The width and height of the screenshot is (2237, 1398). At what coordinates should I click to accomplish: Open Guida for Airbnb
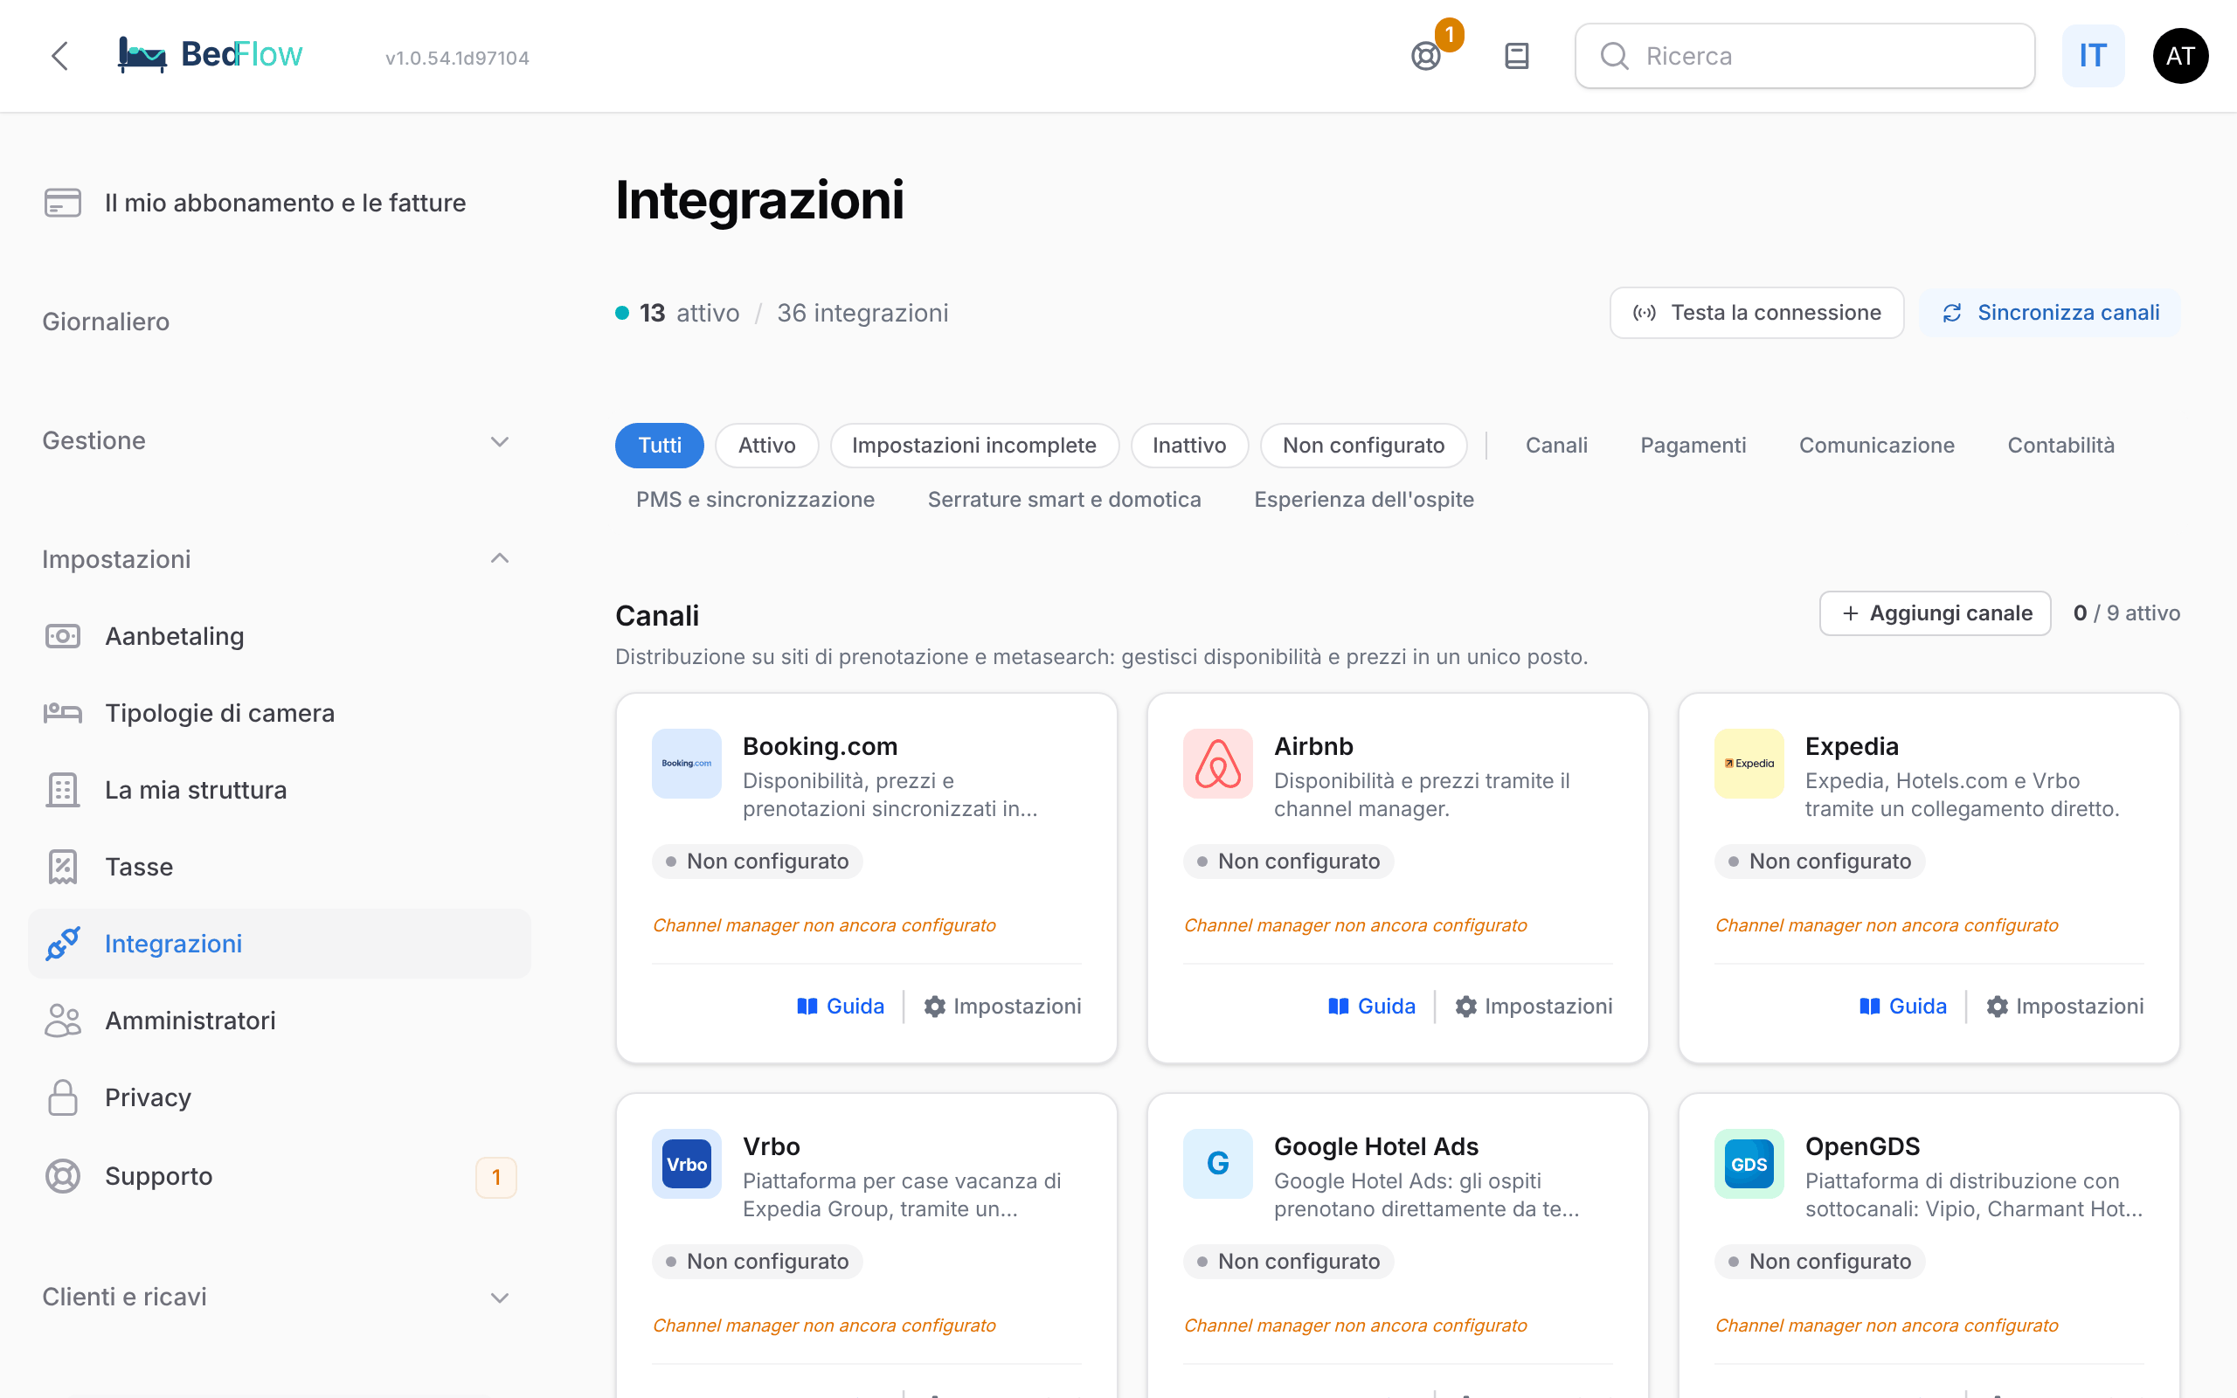1372,1006
